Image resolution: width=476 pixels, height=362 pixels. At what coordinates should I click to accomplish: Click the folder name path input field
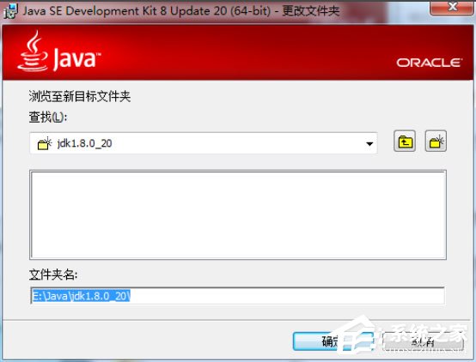(238, 296)
